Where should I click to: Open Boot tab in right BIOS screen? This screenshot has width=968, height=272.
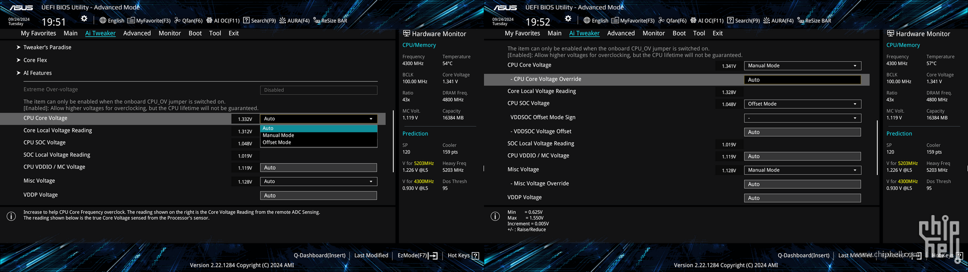pyautogui.click(x=679, y=33)
